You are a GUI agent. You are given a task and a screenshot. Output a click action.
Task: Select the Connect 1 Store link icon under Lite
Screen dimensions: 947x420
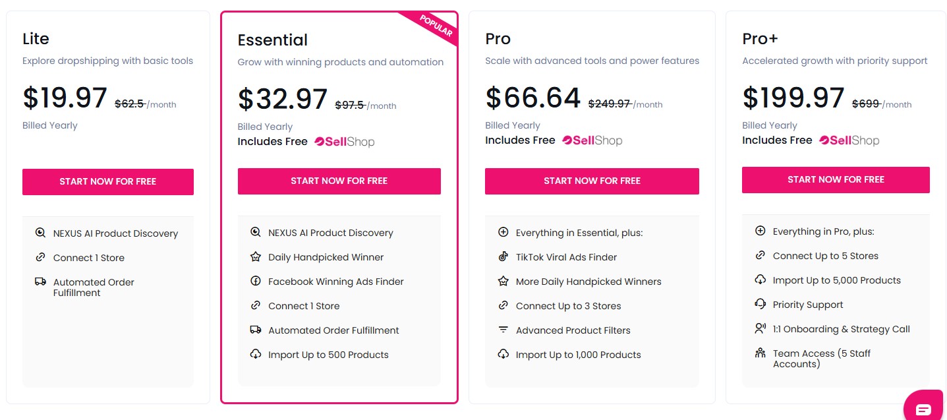pyautogui.click(x=40, y=257)
